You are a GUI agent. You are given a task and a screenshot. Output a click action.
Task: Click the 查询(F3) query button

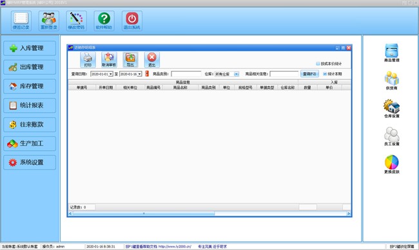309,74
